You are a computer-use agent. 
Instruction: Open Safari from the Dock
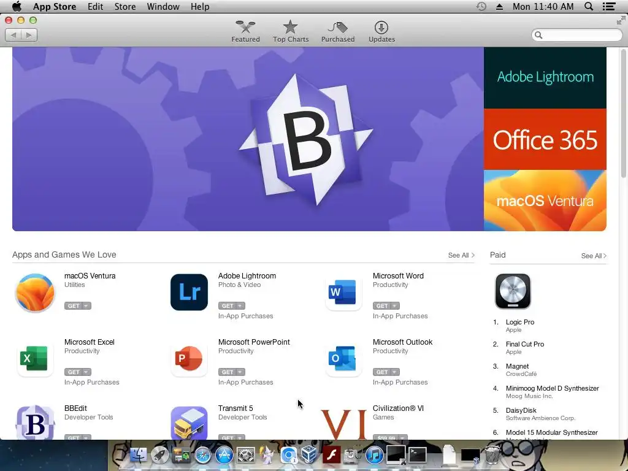202,456
